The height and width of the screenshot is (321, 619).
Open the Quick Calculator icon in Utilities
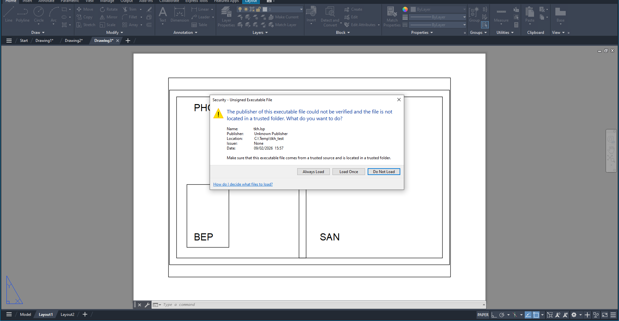tap(516, 25)
